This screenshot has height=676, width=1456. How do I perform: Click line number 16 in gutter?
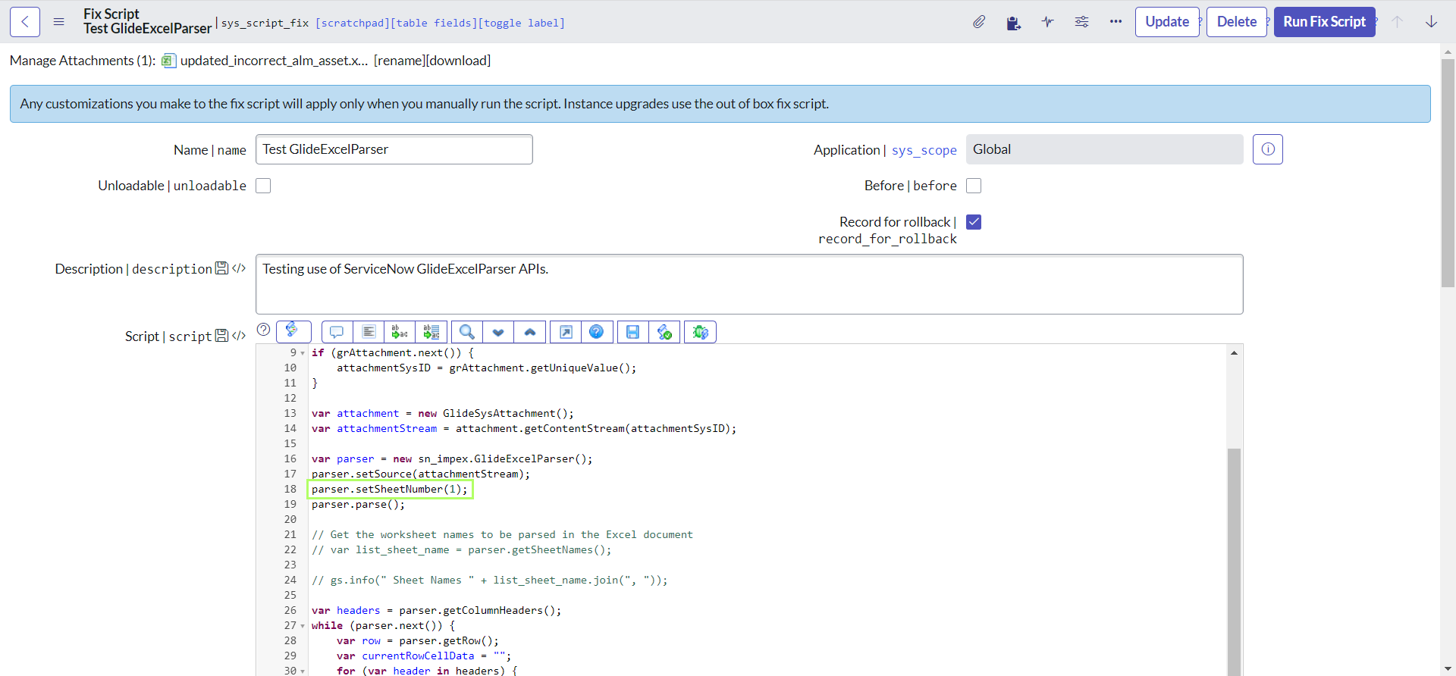click(x=290, y=459)
